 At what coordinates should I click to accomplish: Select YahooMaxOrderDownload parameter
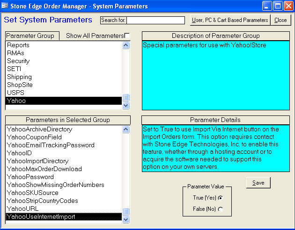pos(64,169)
